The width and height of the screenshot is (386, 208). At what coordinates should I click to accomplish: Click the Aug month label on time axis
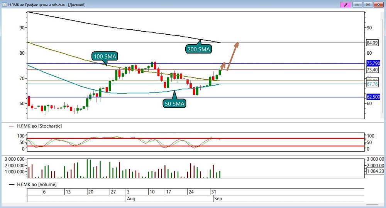131,198
